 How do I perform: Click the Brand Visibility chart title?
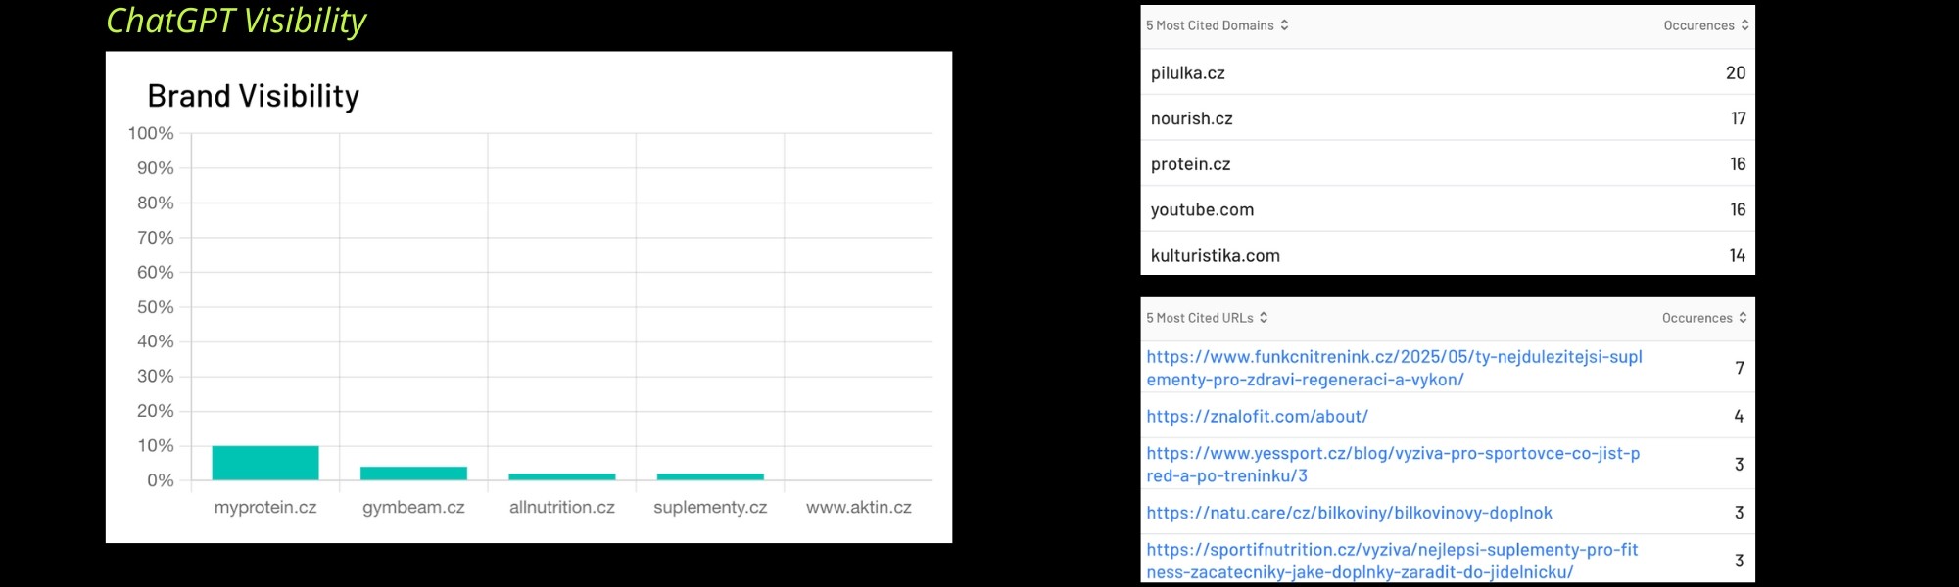click(254, 96)
